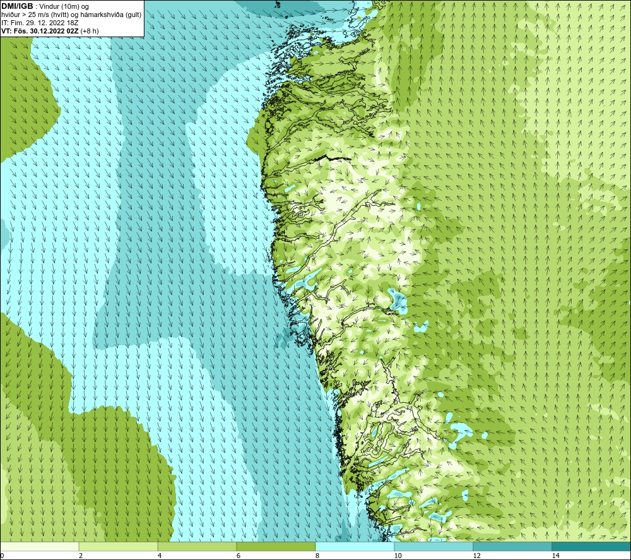631x560 pixels.
Task: Click the '0' scale label
Action: coord(2,556)
